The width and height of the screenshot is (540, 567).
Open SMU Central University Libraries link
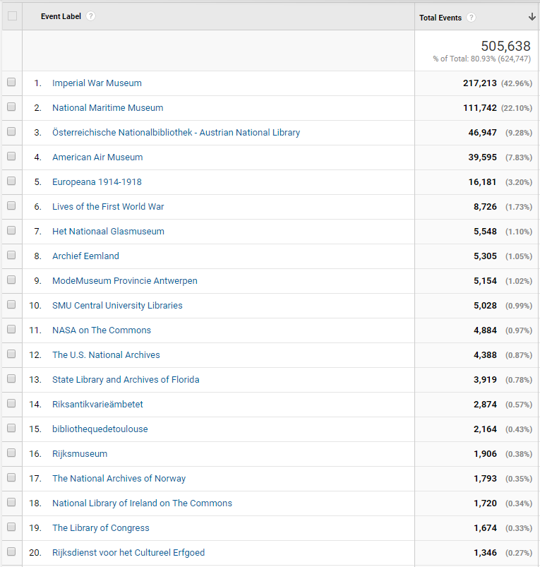click(117, 306)
